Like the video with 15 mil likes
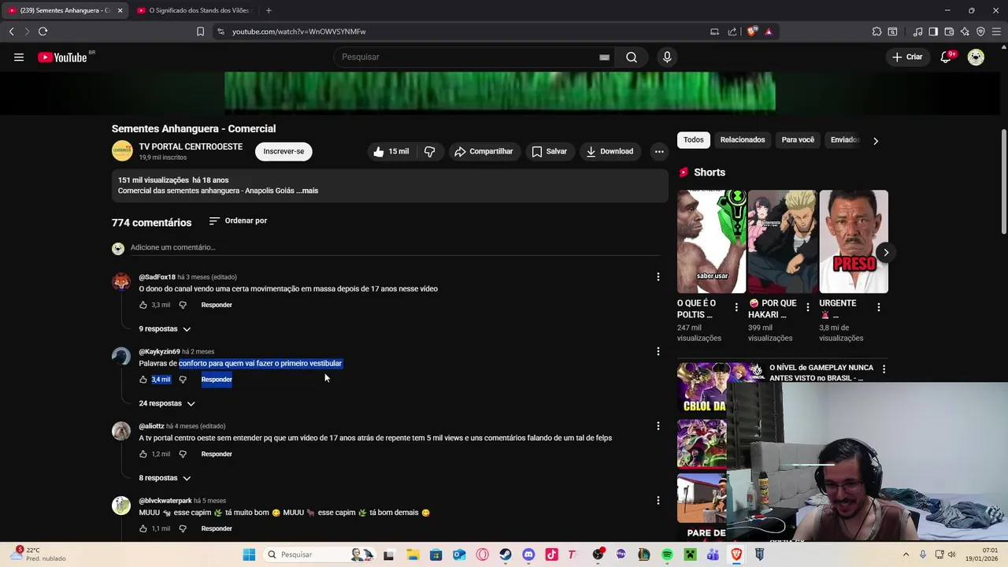Image resolution: width=1008 pixels, height=567 pixels. pos(391,151)
